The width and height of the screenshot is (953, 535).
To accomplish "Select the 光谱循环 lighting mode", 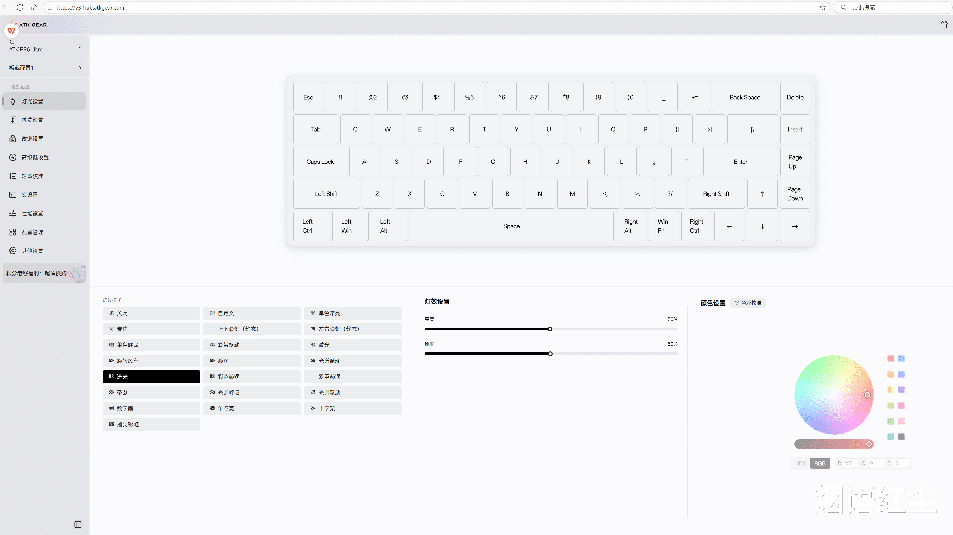I will tap(353, 361).
